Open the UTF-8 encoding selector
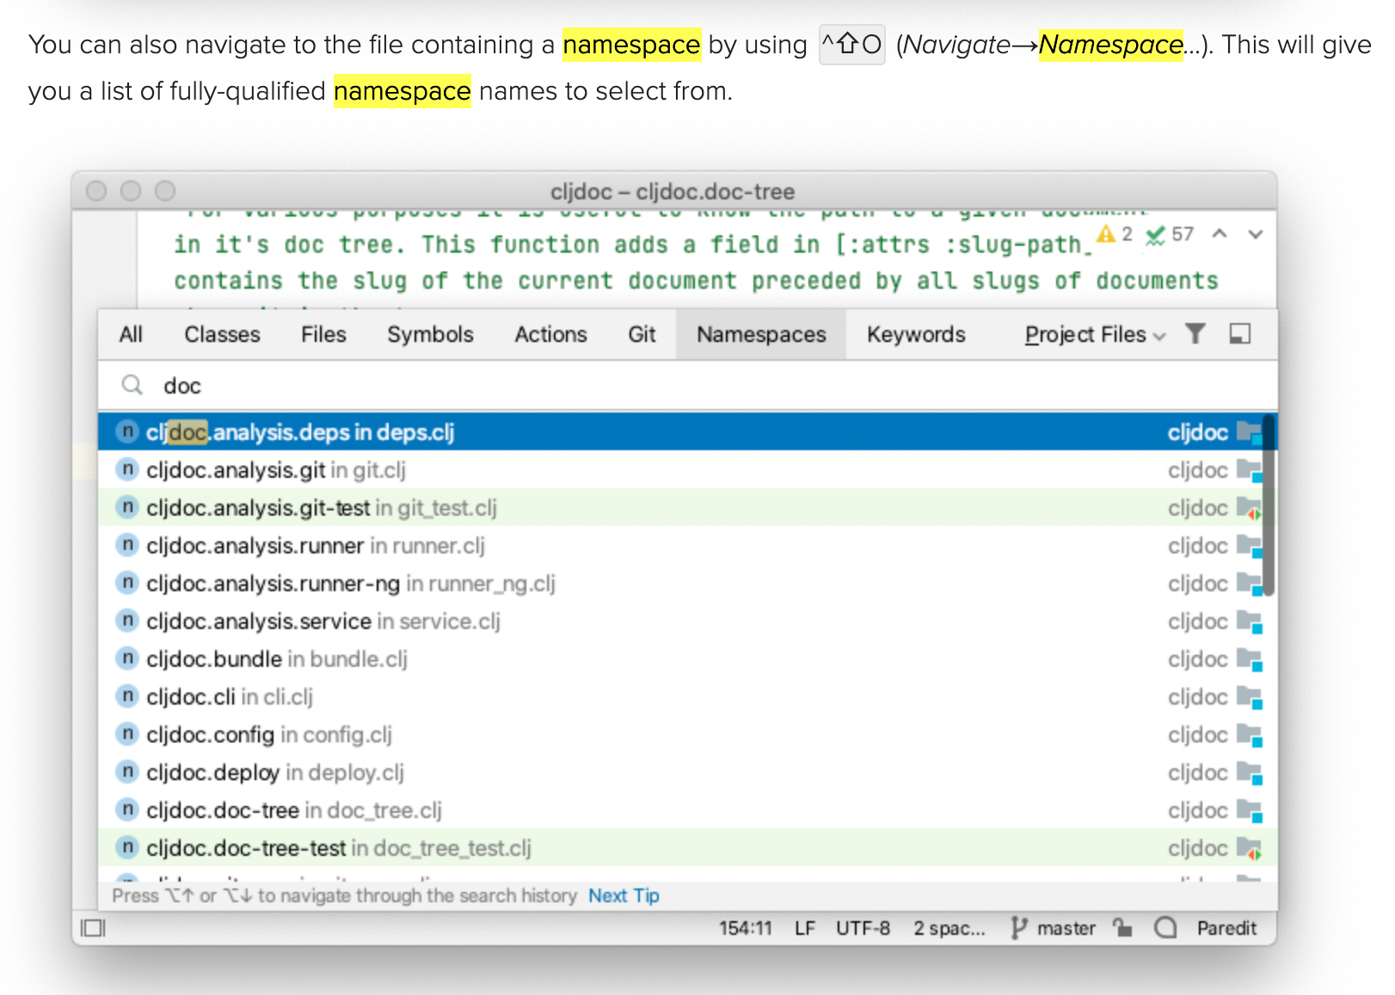Viewport: 1395px width, 995px height. pyautogui.click(x=863, y=928)
